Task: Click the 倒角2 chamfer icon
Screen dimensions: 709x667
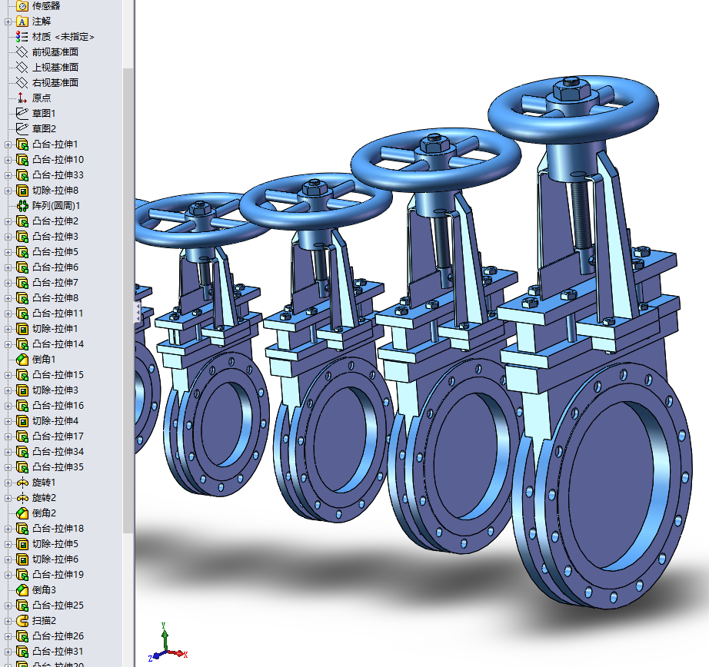Action: point(22,513)
